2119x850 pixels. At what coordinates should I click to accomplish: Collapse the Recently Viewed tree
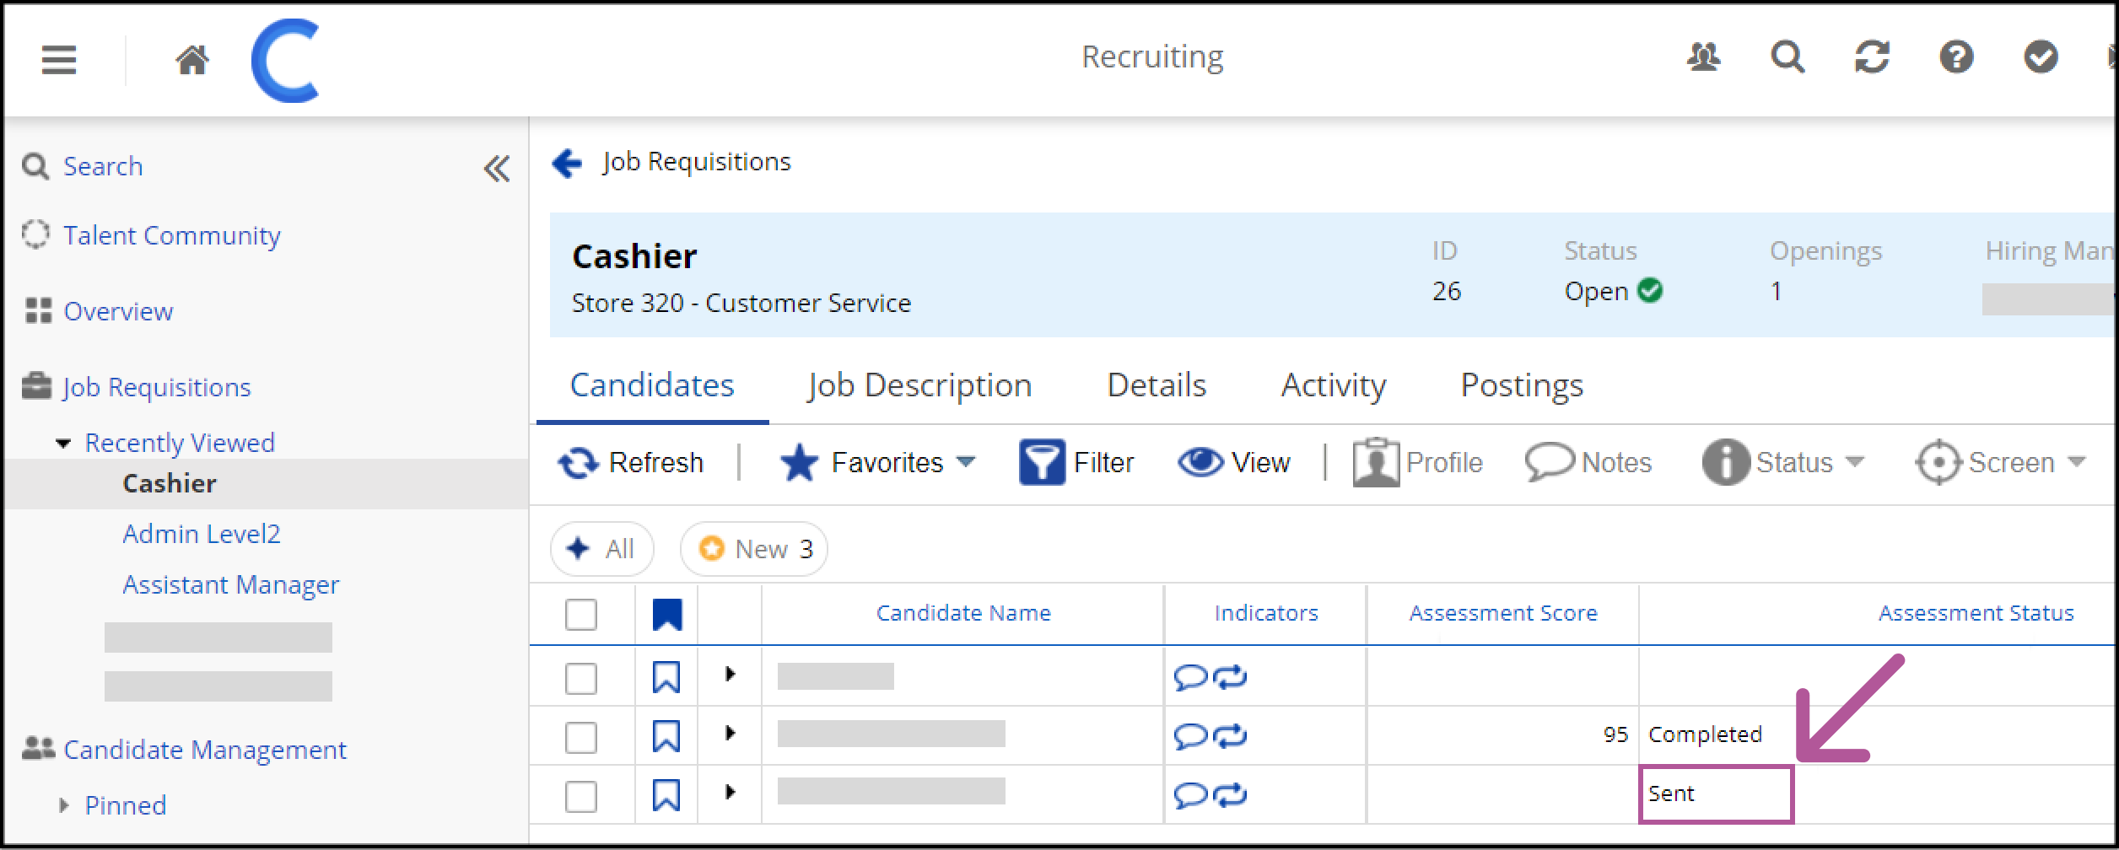63,444
